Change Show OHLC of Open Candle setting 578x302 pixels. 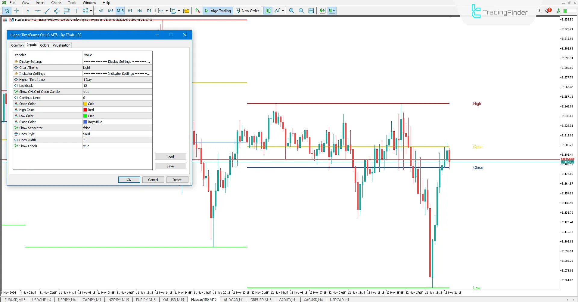pyautogui.click(x=117, y=92)
